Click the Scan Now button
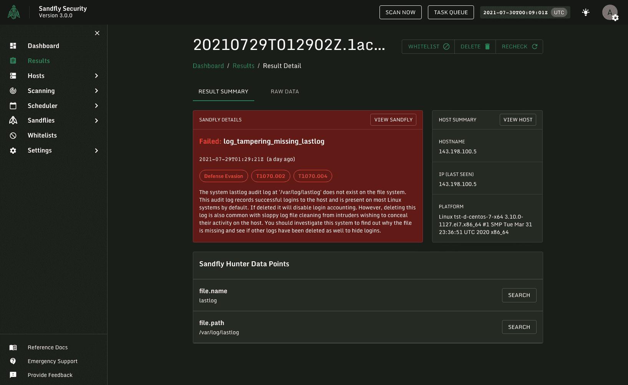This screenshot has width=628, height=385. coord(401,12)
